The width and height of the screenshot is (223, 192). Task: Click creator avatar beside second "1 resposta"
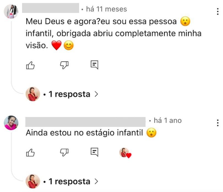[33, 181]
